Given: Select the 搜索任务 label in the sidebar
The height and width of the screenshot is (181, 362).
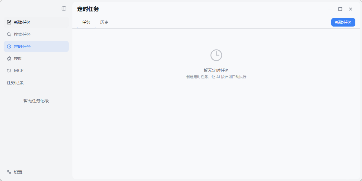Looking at the screenshot, I should click(22, 34).
